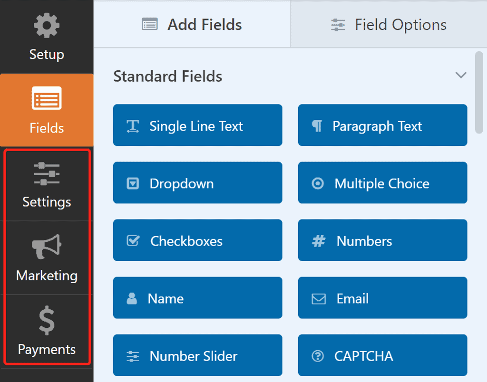Open Settings sliders icon in sidebar
The height and width of the screenshot is (382, 487).
[47, 174]
